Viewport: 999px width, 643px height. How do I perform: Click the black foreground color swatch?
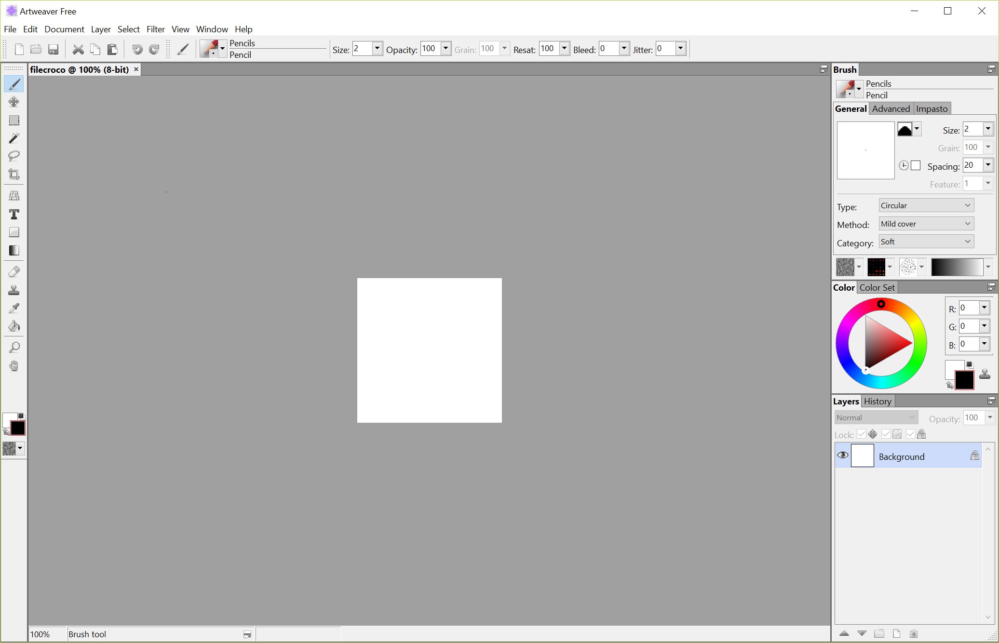[964, 380]
